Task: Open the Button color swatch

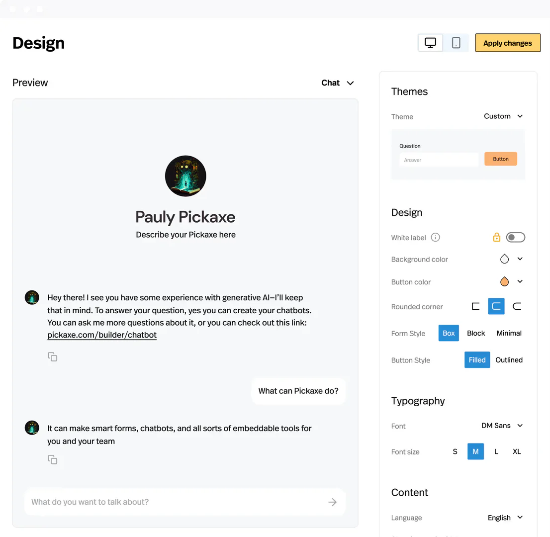Action: (504, 281)
